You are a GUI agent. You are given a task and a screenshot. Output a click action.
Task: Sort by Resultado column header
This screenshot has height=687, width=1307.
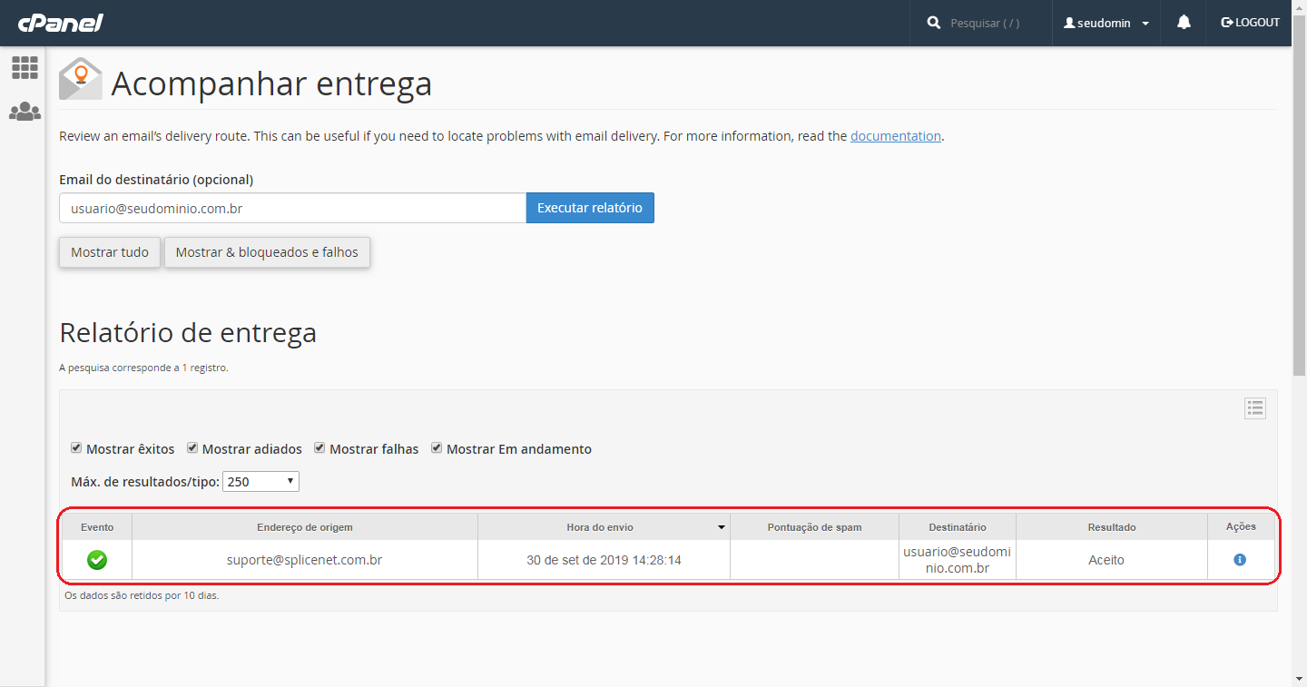(1112, 527)
